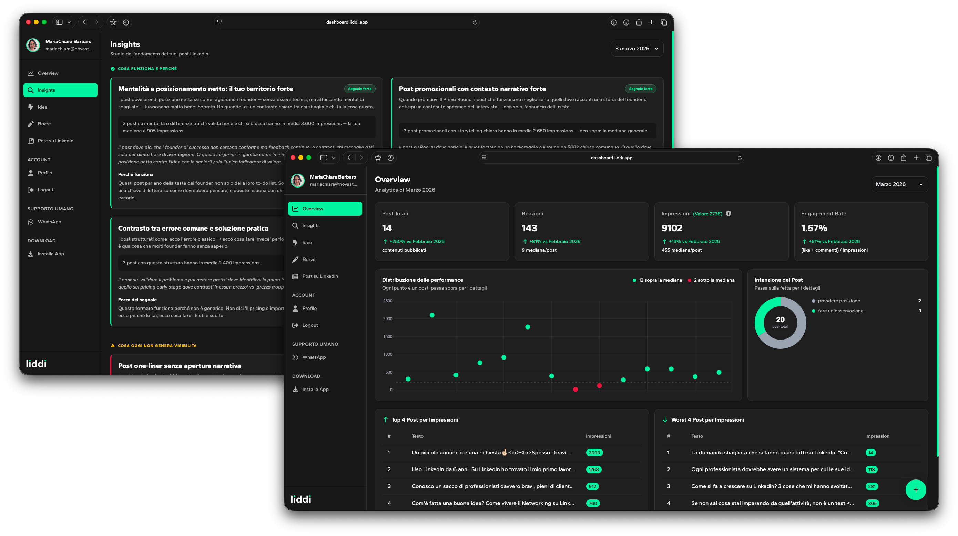This screenshot has width=958, height=536.
Task: Expand sidebar toggle chevron in front window
Action: [x=334, y=158]
